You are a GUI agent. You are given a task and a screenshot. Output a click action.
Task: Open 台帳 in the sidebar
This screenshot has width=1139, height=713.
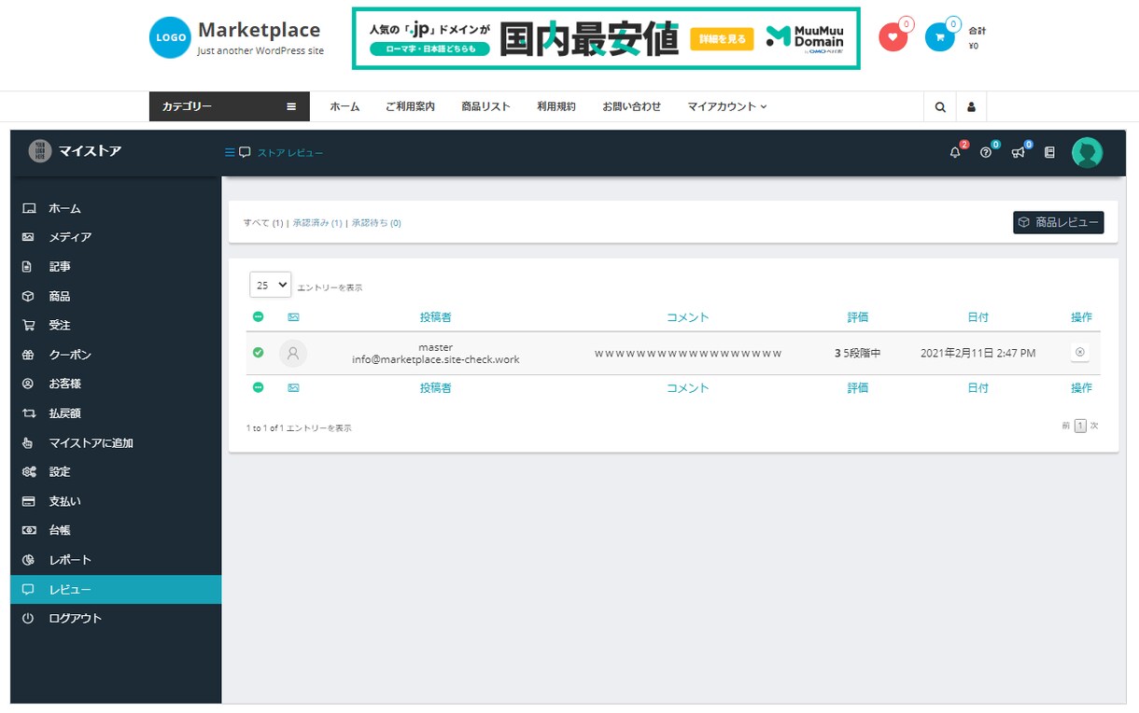(116, 530)
